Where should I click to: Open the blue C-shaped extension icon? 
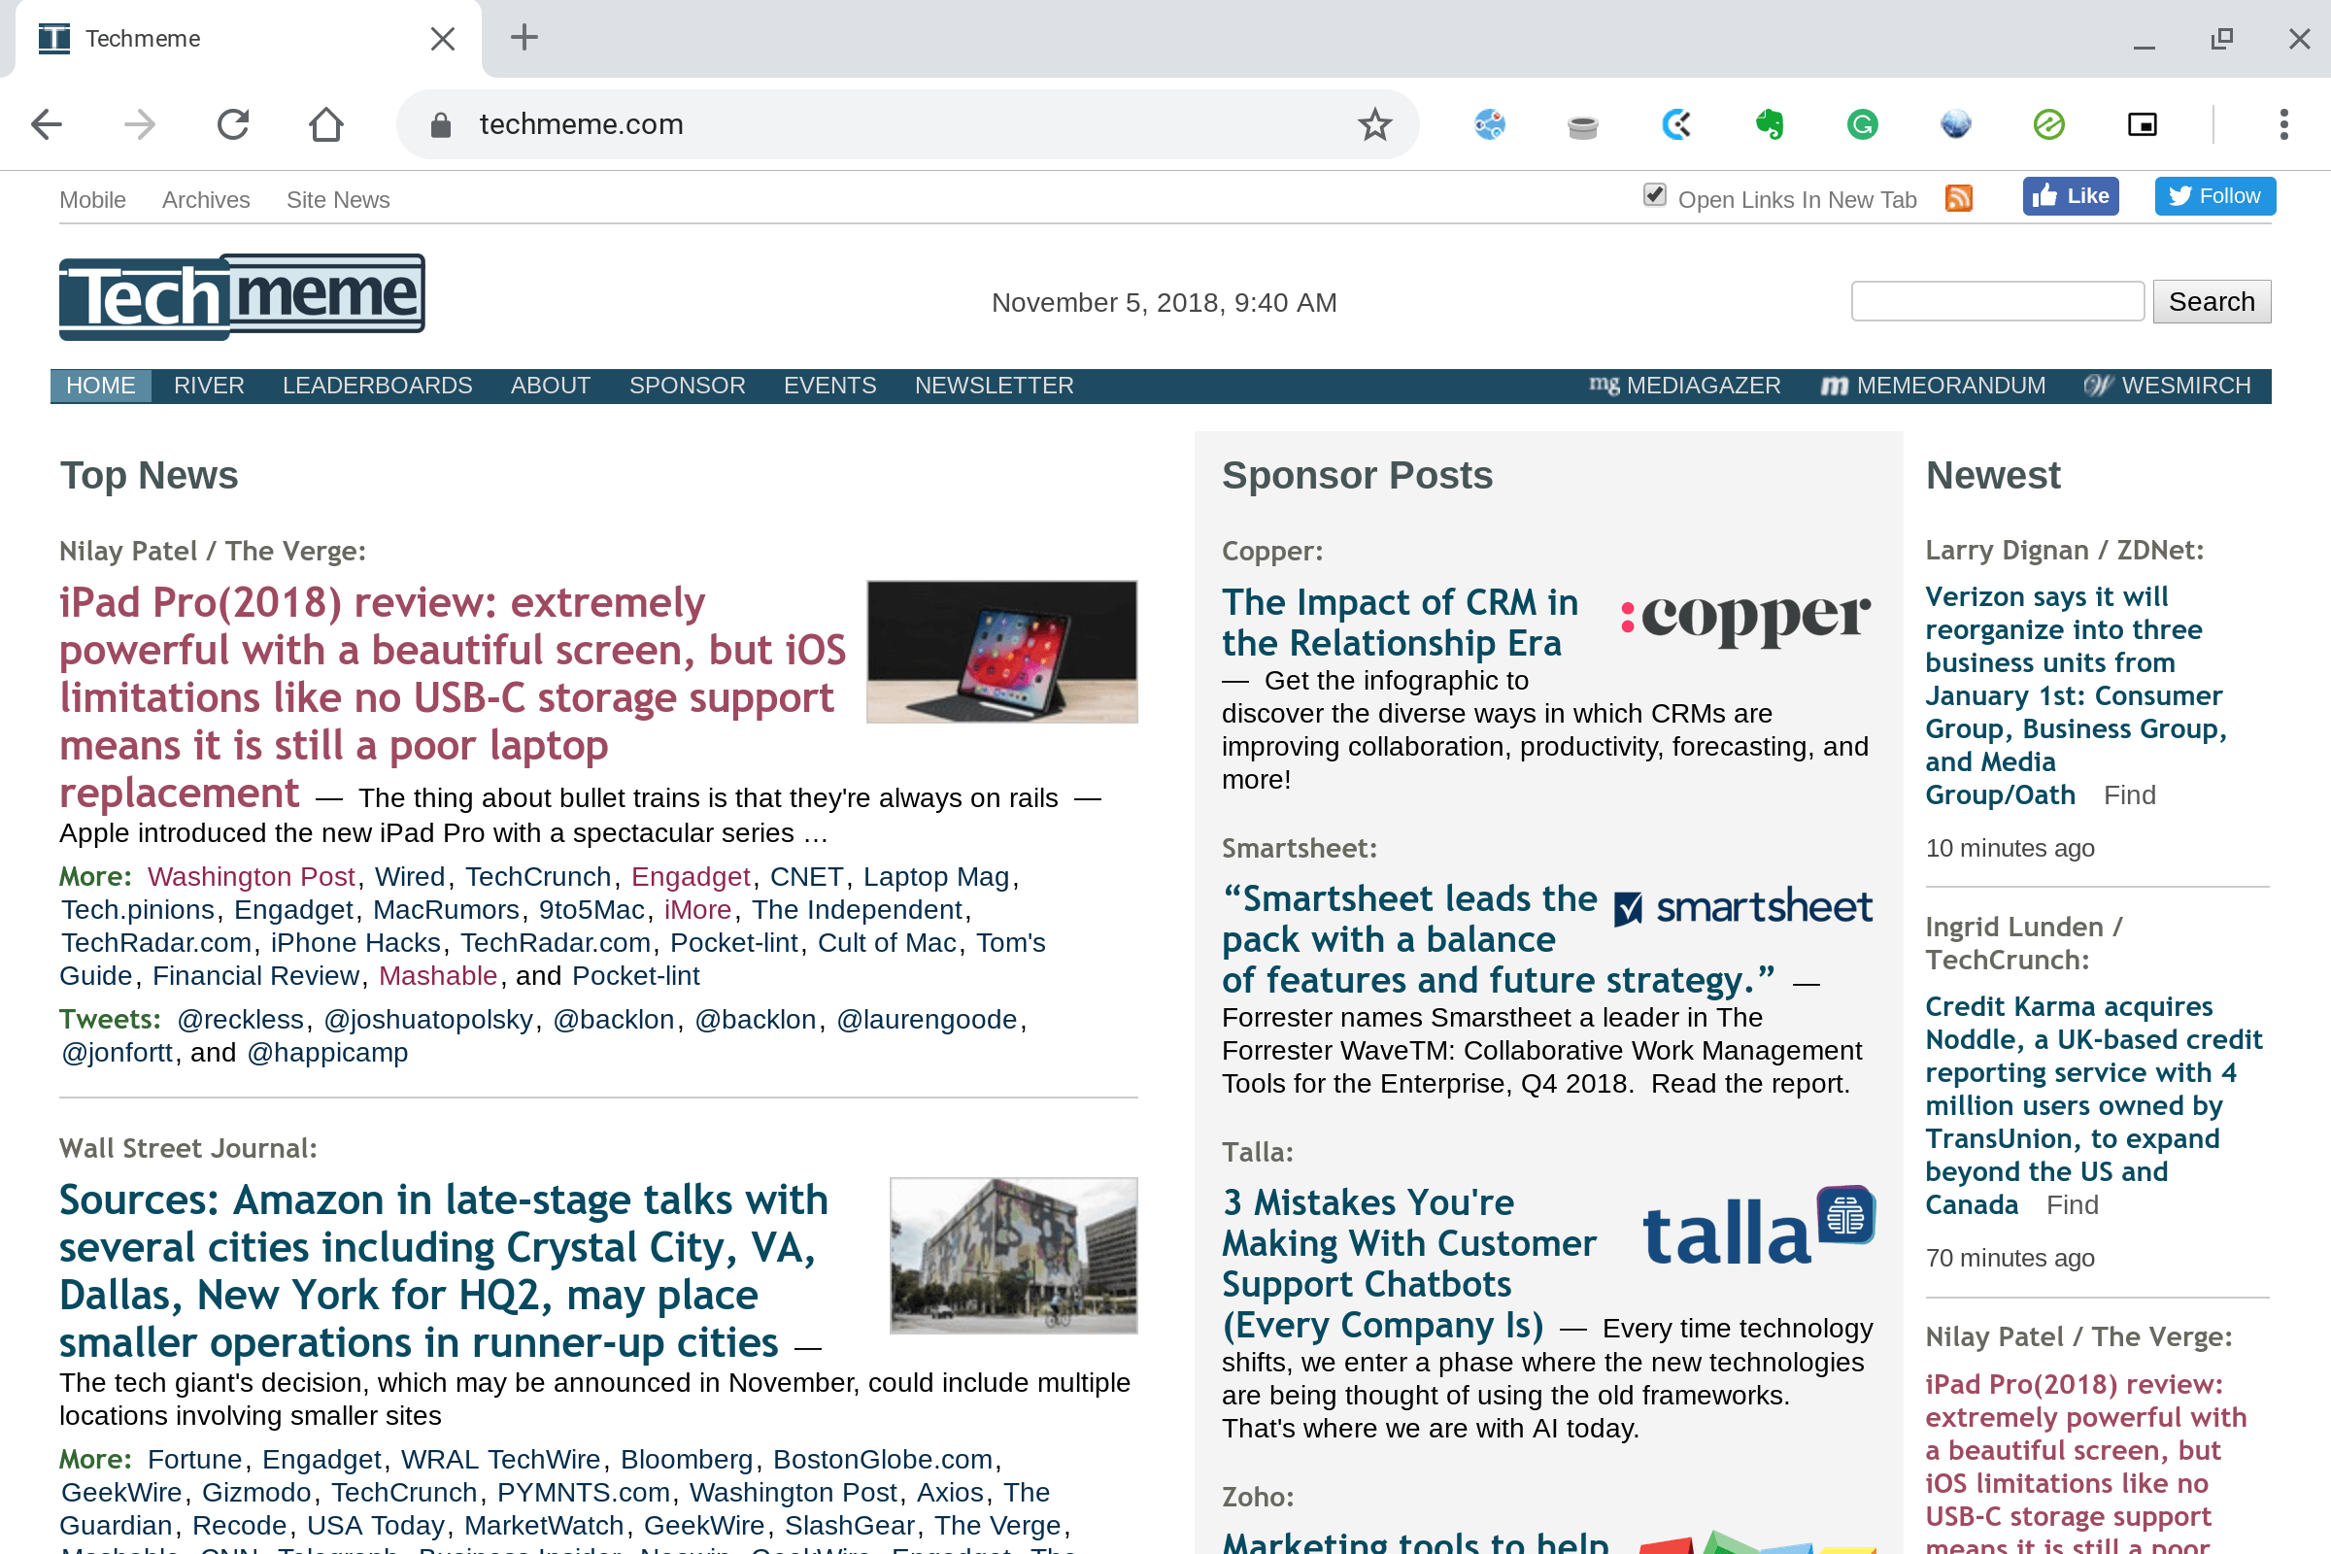[x=1676, y=125]
